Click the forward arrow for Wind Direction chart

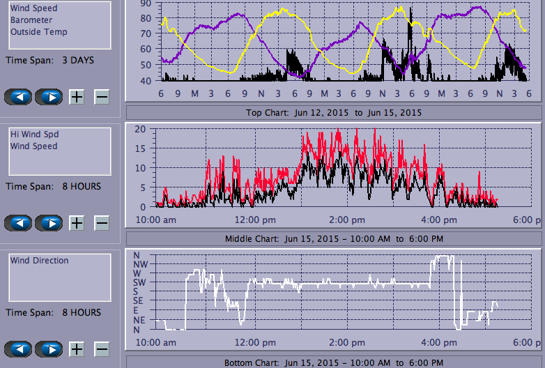pyautogui.click(x=49, y=349)
